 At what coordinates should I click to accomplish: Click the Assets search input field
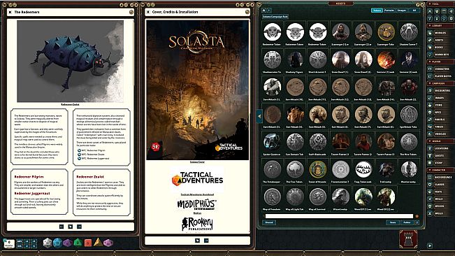coord(339,216)
